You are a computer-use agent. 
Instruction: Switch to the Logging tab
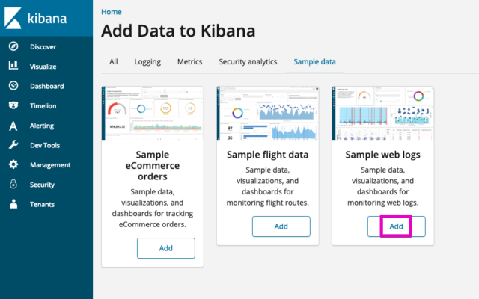[x=147, y=61]
